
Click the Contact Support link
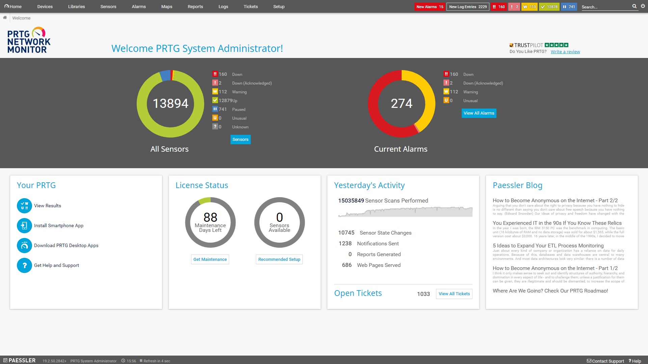pos(605,361)
